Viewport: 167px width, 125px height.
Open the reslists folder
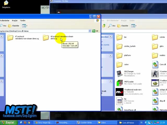[155, 55]
